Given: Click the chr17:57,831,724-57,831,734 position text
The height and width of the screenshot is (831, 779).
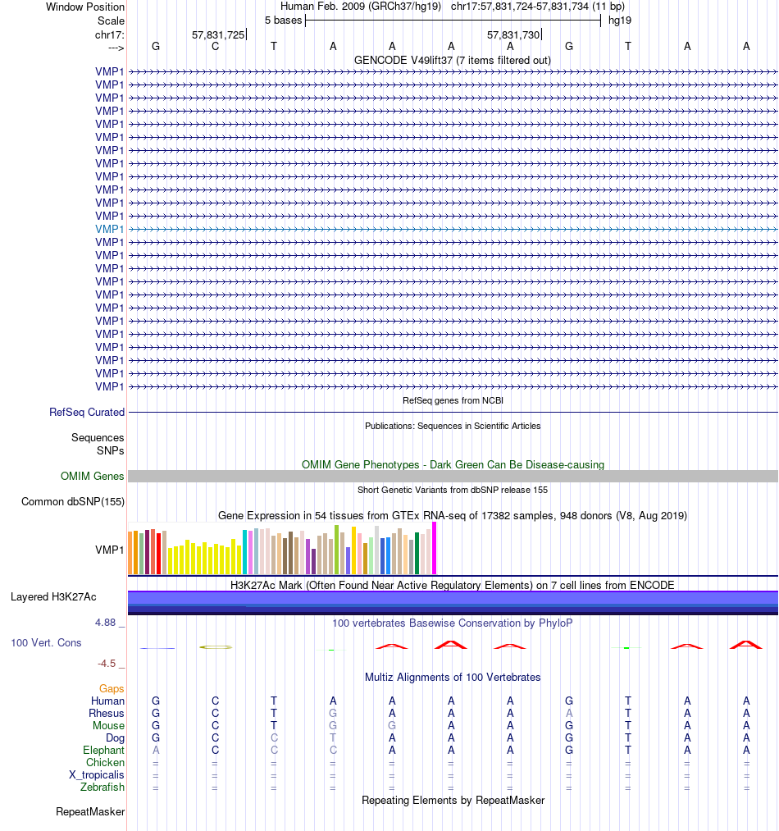Looking at the screenshot, I should pyautogui.click(x=538, y=7).
